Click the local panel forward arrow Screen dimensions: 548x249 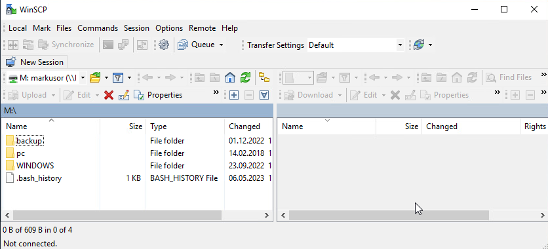click(170, 77)
